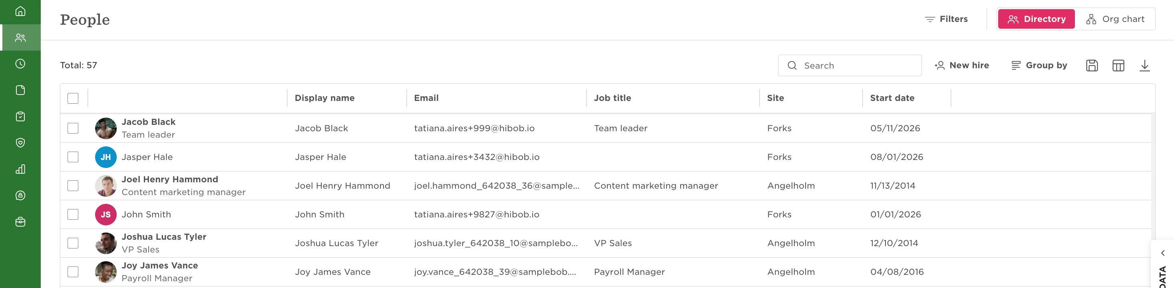The height and width of the screenshot is (288, 1174).
Task: Open the bar chart analytics sidebar icon
Action: [x=20, y=169]
